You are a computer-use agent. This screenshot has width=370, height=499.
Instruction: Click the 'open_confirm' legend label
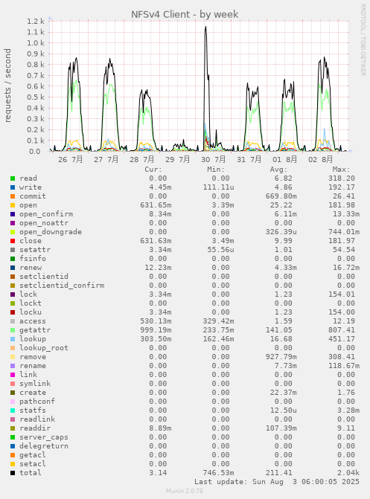pos(46,214)
